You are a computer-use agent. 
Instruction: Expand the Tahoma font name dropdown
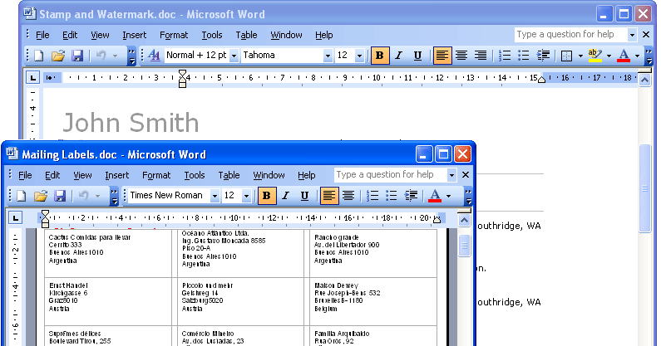pyautogui.click(x=327, y=56)
